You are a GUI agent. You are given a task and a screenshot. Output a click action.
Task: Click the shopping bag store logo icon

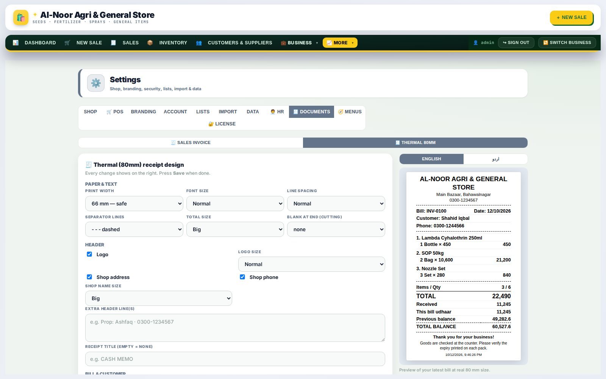21,17
